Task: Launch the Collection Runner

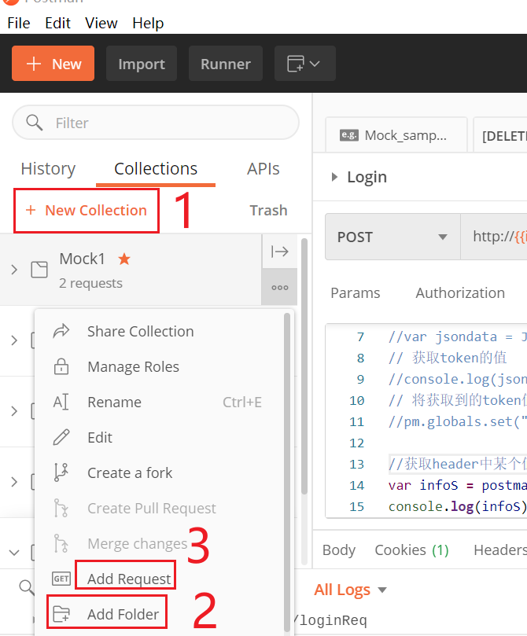Action: click(226, 64)
